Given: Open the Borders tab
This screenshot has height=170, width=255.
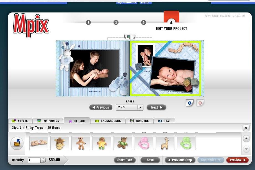Looking at the screenshot, I should [140, 121].
